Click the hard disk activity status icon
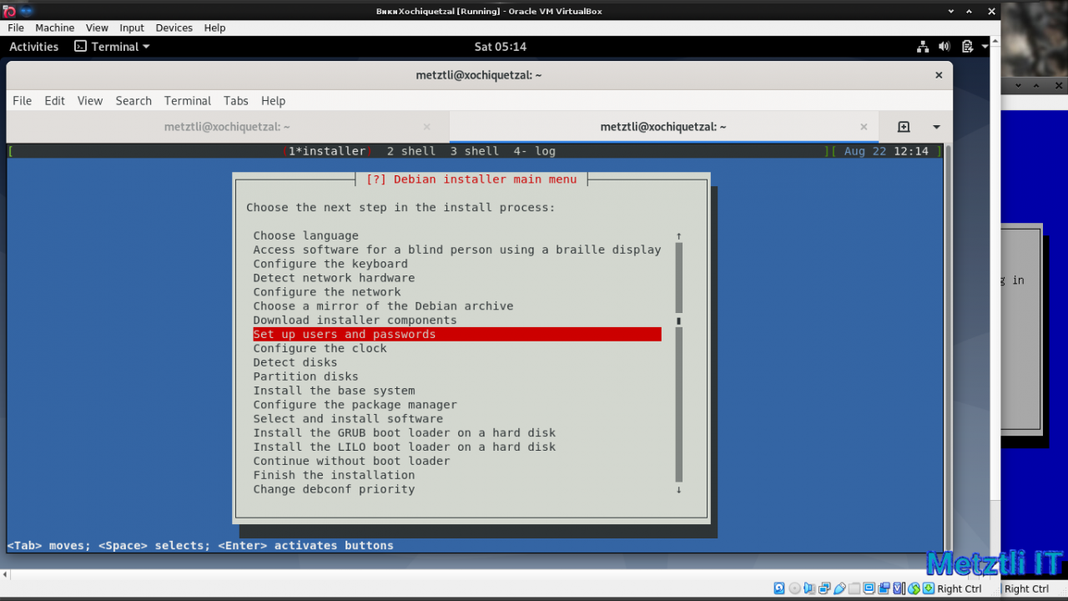The height and width of the screenshot is (601, 1068). (x=779, y=588)
